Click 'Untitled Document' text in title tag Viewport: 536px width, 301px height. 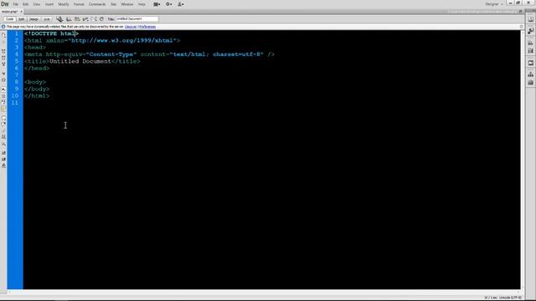80,61
